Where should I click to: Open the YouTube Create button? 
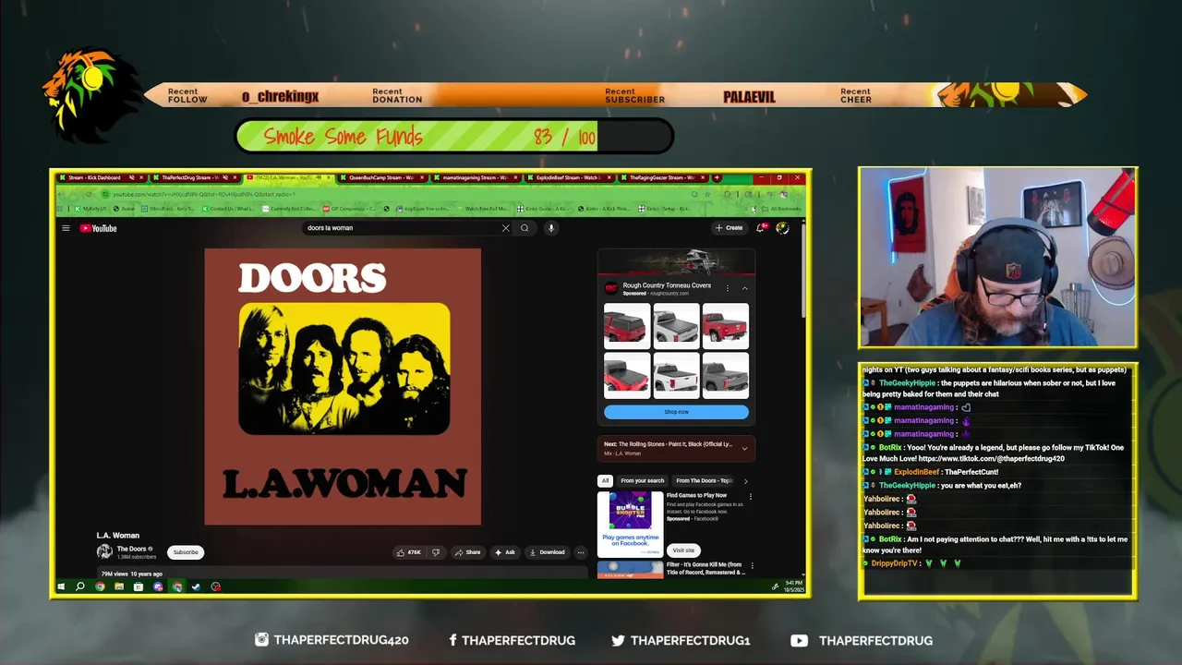point(729,227)
